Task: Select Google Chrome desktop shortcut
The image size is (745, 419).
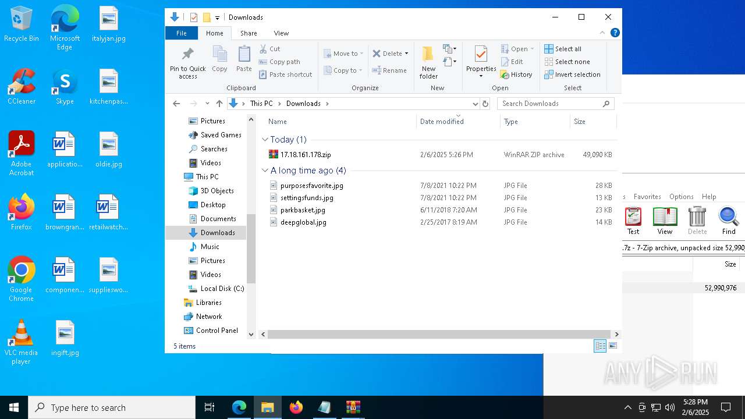Action: [x=21, y=279]
